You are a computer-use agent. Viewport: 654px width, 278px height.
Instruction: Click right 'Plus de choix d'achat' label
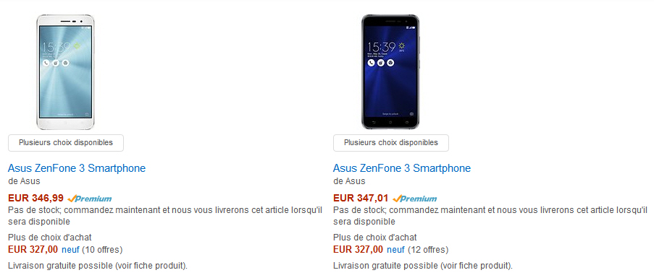pyautogui.click(x=375, y=238)
